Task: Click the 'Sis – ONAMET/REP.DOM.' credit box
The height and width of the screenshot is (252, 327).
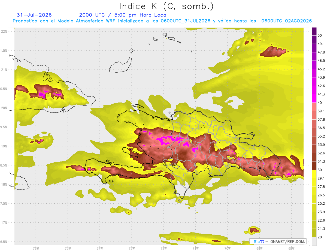Action: [278, 241]
